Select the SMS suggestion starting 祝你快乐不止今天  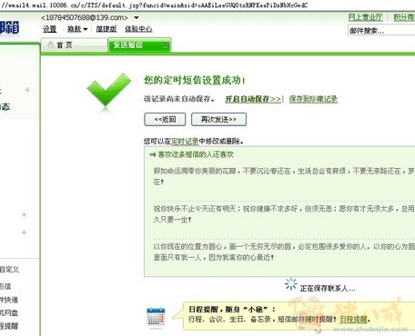(284, 214)
